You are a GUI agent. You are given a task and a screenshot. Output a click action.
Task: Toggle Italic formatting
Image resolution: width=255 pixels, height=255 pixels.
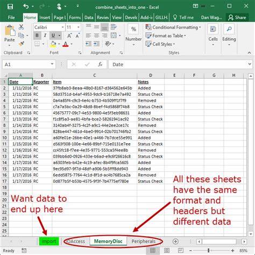coord(45,36)
